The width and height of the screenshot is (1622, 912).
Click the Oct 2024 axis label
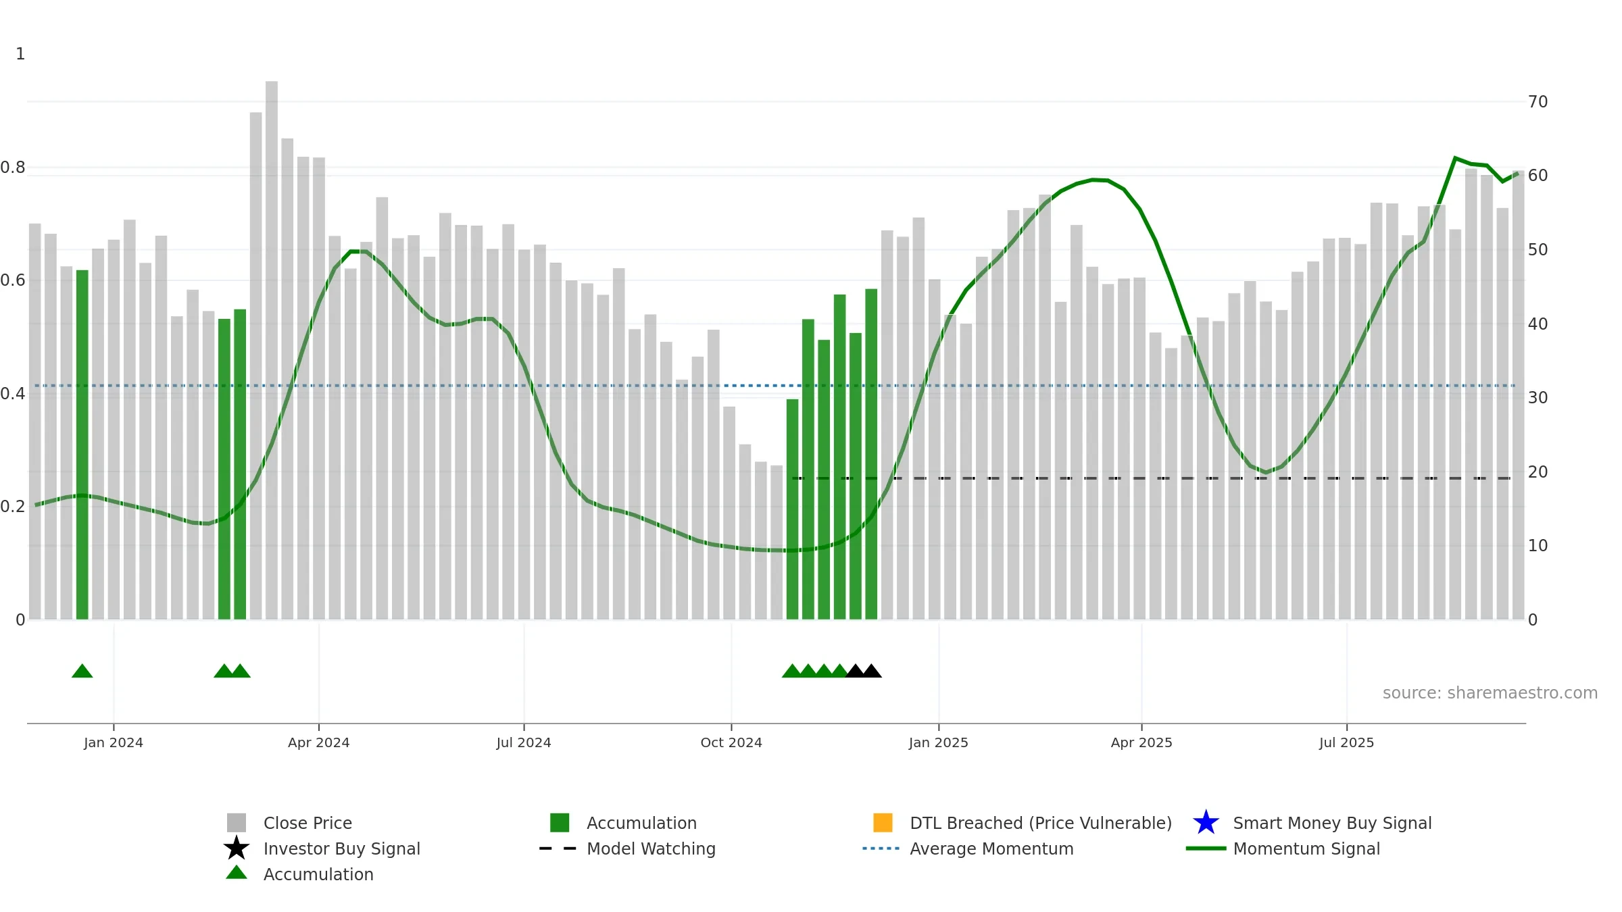[x=731, y=742]
